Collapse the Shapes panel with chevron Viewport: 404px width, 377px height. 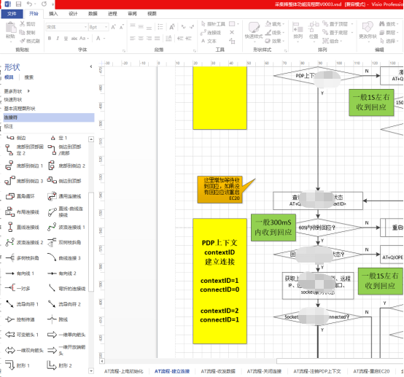point(91,66)
